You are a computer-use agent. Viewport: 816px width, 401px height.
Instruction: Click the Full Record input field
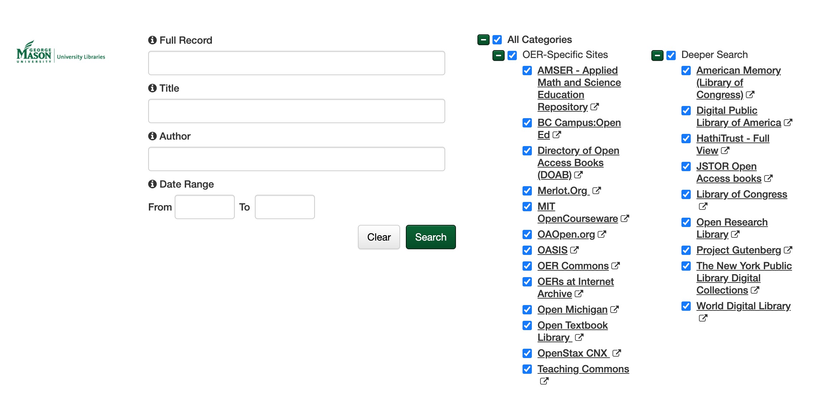[297, 63]
